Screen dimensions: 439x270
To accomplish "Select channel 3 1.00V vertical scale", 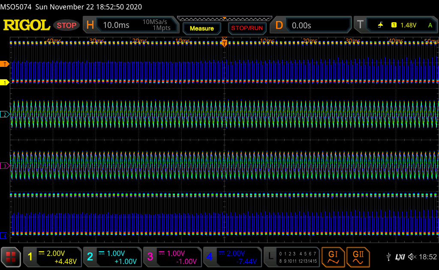I will (x=175, y=253).
